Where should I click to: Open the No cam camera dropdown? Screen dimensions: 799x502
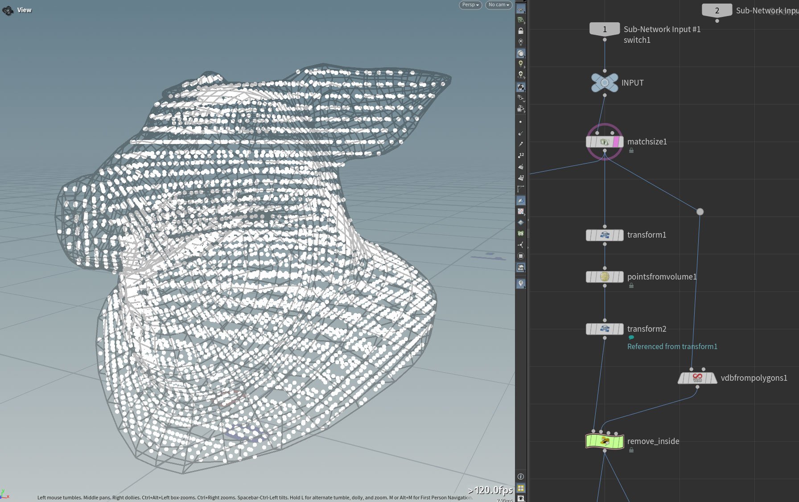click(x=498, y=5)
